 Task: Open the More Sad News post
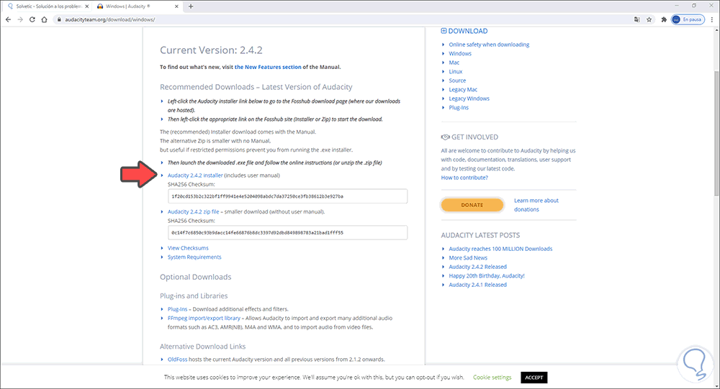click(x=468, y=258)
